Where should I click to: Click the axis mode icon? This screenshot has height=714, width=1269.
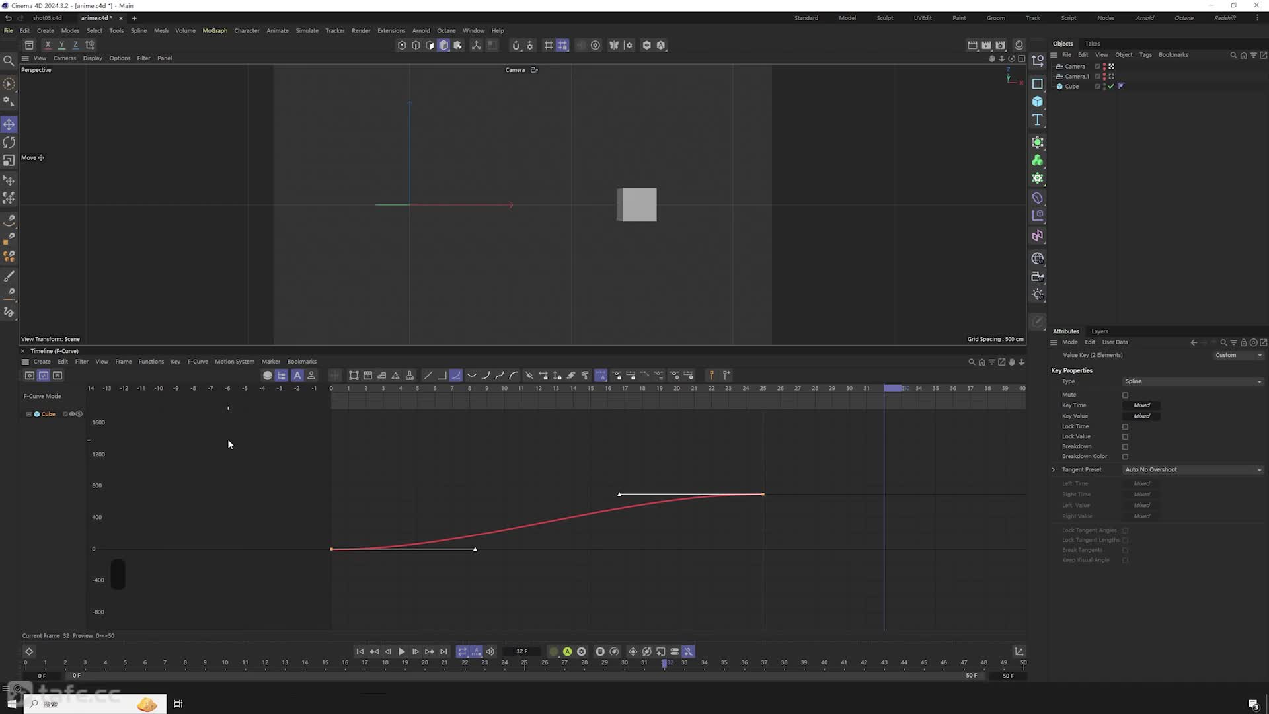coord(476,45)
